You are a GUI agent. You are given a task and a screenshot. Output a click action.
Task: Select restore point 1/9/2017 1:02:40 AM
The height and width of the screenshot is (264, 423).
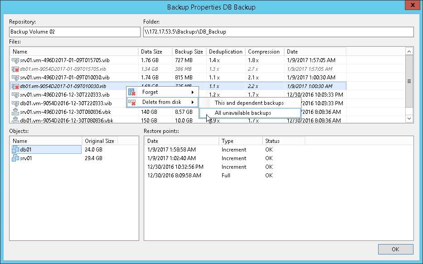[x=171, y=158]
